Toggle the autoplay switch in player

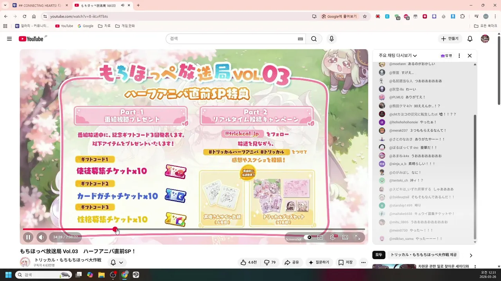[308, 237]
